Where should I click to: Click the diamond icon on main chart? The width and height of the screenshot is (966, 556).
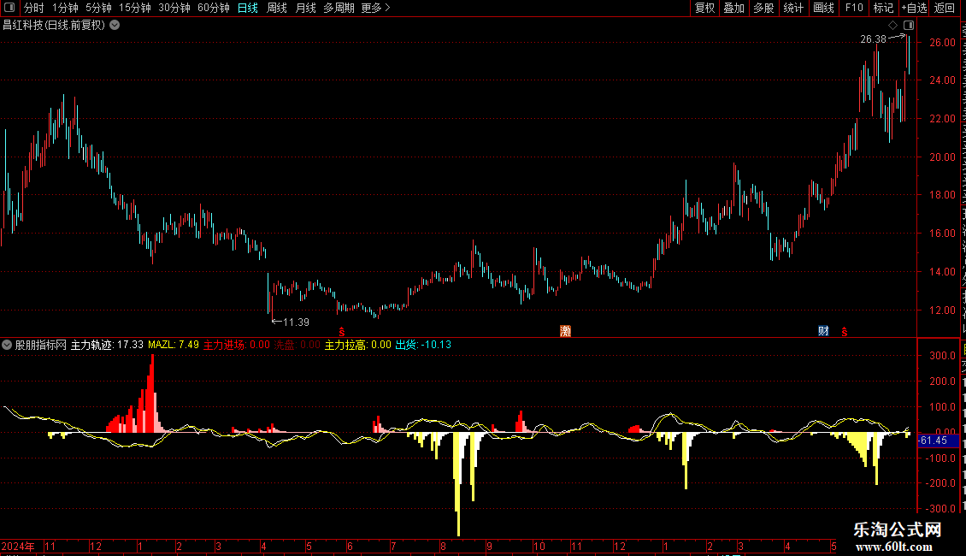(x=892, y=26)
